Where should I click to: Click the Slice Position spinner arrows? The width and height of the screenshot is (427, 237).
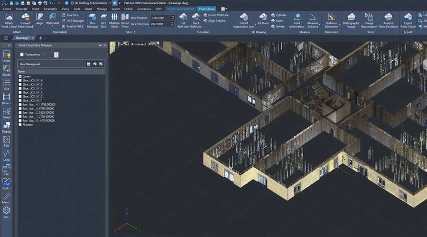point(173,18)
